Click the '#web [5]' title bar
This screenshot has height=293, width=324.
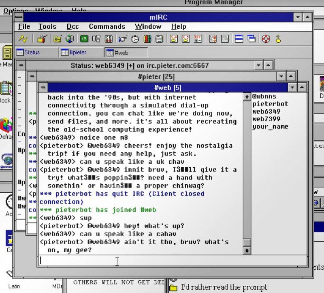point(168,87)
